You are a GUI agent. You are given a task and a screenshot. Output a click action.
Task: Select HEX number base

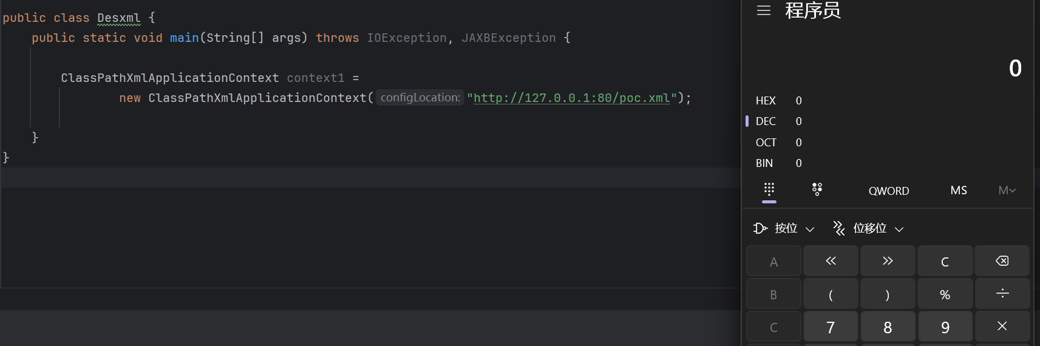click(x=766, y=101)
